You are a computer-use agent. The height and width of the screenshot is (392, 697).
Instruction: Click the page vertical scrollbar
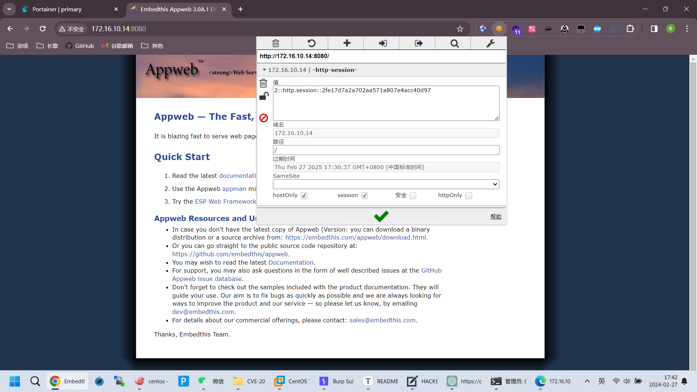click(693, 212)
